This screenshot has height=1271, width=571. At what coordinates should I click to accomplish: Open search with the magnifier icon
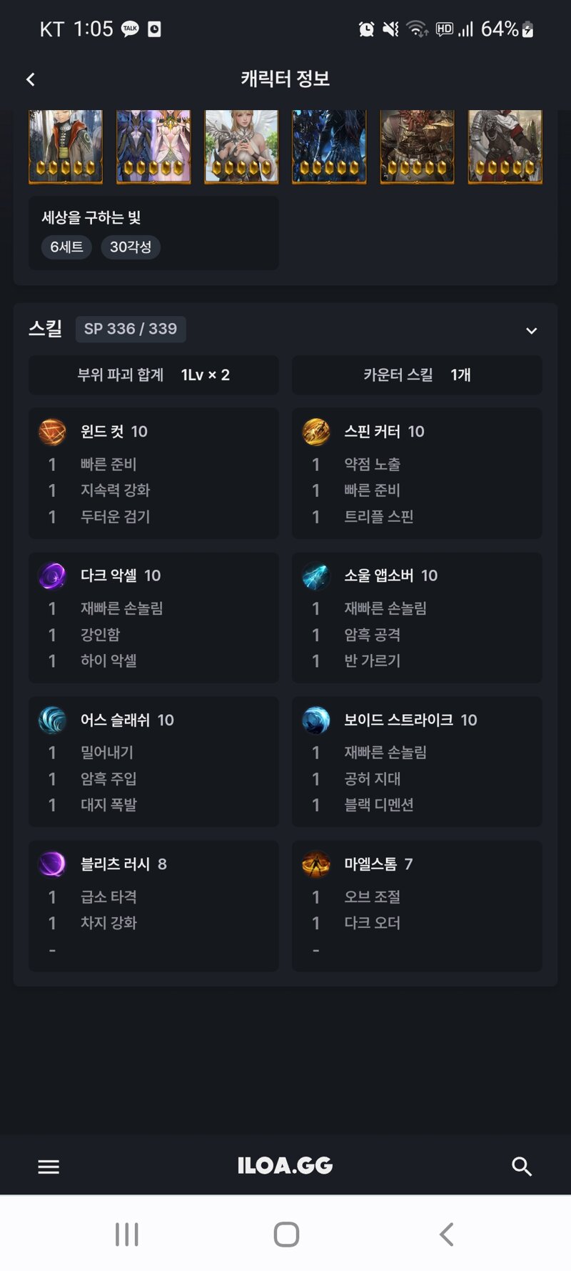(x=522, y=1167)
